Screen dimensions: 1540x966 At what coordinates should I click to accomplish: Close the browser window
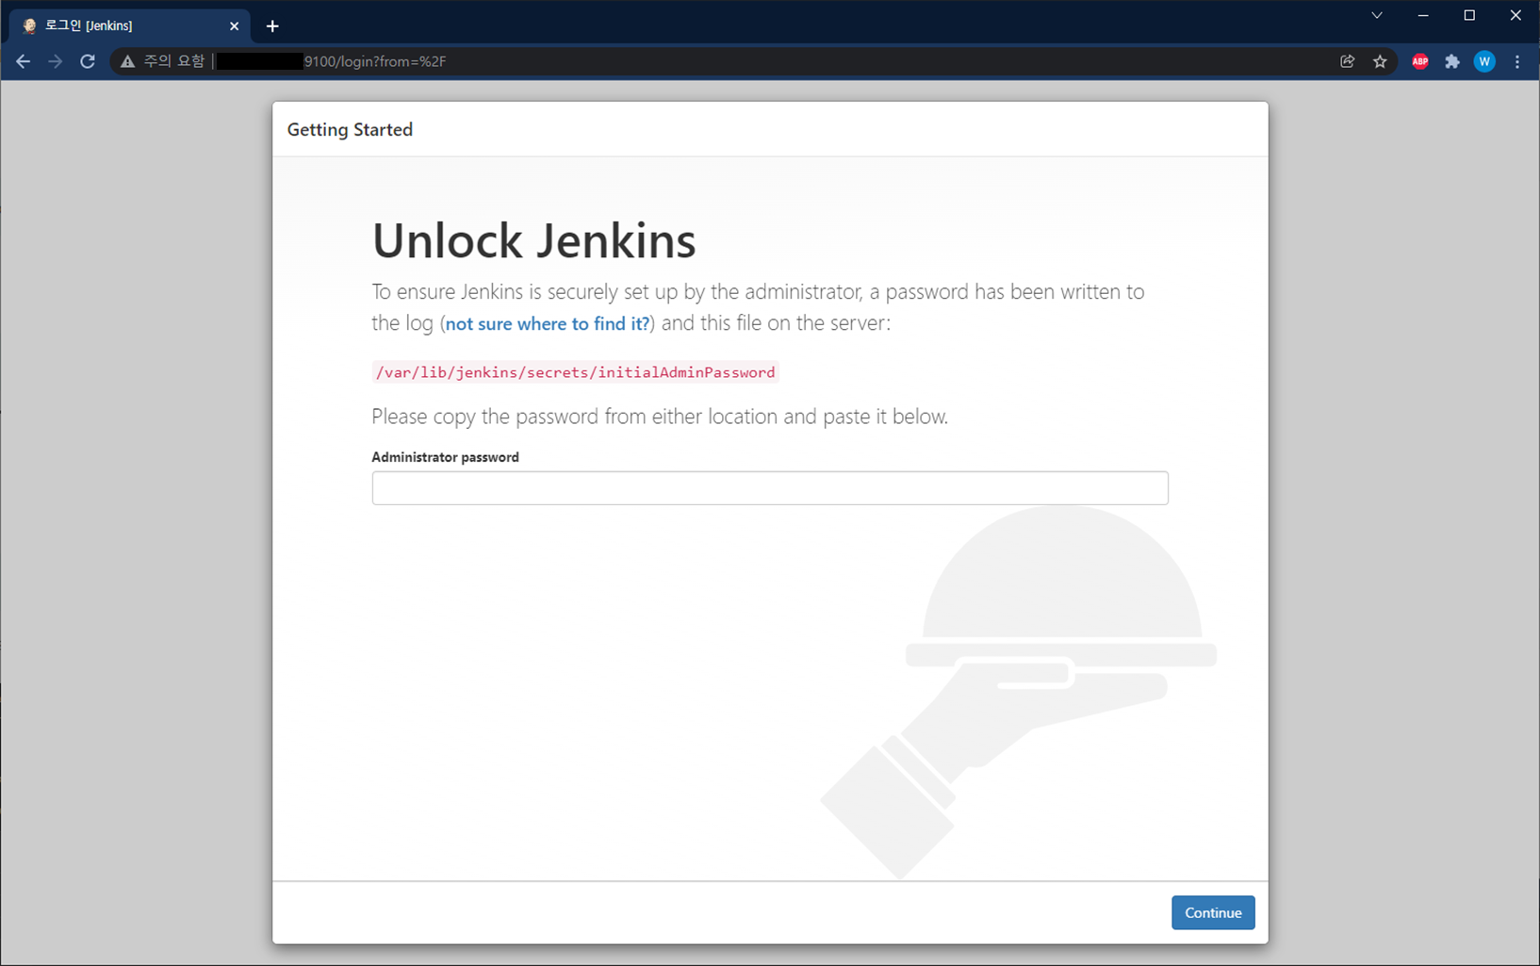(x=1515, y=15)
